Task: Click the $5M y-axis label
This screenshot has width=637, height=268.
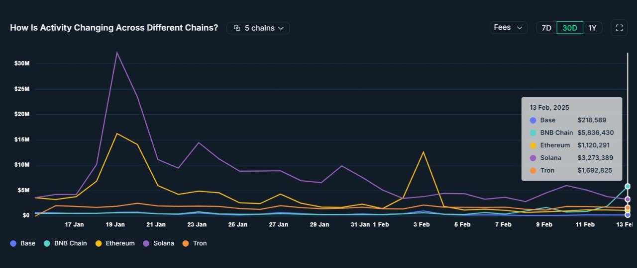Action: click(x=23, y=190)
